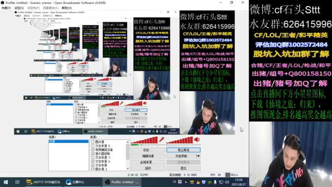The width and height of the screenshot is (332, 187).
Task: Select the highlighted 场景 scene entry
Action: (68, 141)
